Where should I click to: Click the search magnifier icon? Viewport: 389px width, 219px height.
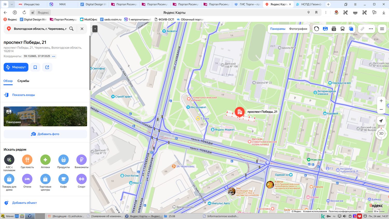coord(71,29)
